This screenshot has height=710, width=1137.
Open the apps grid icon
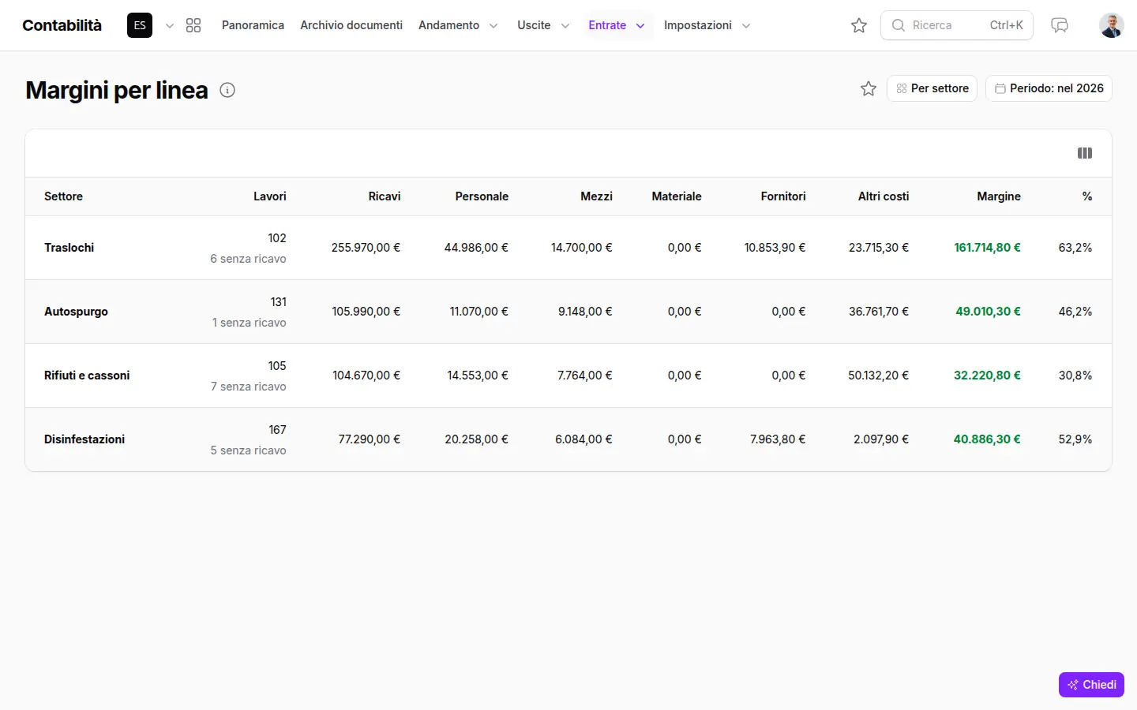[x=193, y=25]
